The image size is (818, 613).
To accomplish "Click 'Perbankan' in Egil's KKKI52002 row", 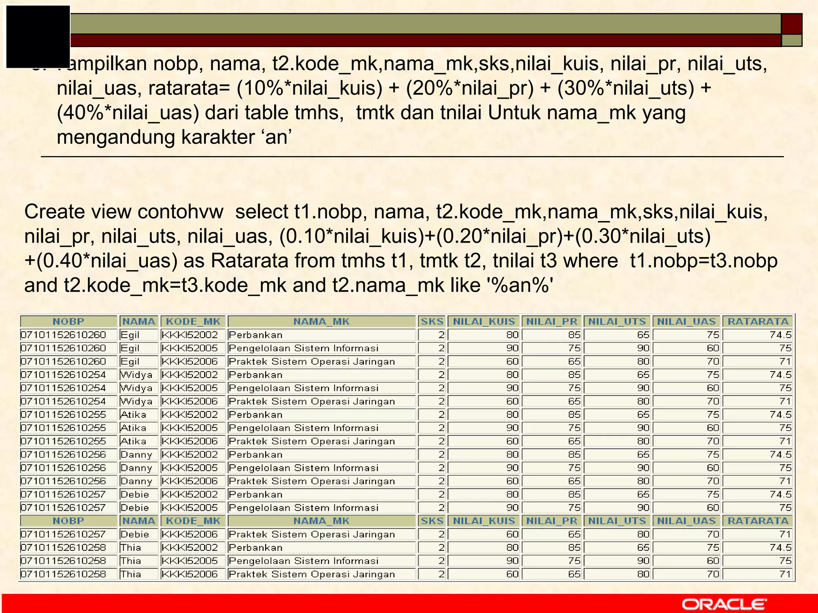I will (256, 335).
